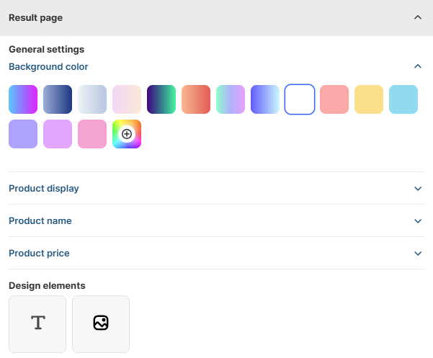This screenshot has width=433, height=358.
Task: Select the solid sky blue swatch
Action: (403, 99)
